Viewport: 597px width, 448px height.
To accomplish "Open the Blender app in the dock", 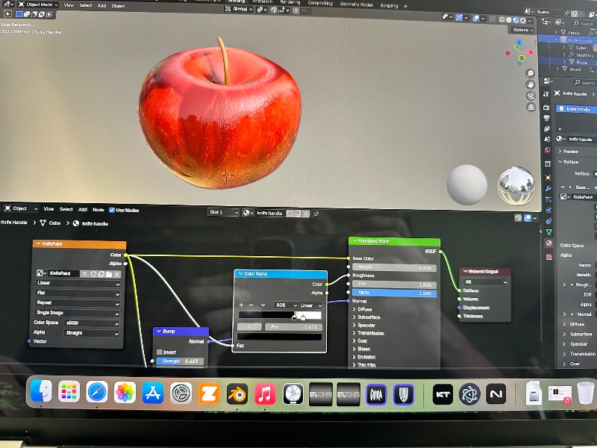I will pyautogui.click(x=237, y=392).
